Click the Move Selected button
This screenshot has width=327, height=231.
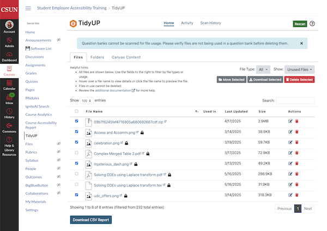pos(232,80)
